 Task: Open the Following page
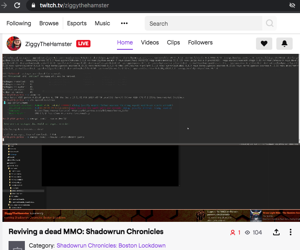[x=19, y=23]
